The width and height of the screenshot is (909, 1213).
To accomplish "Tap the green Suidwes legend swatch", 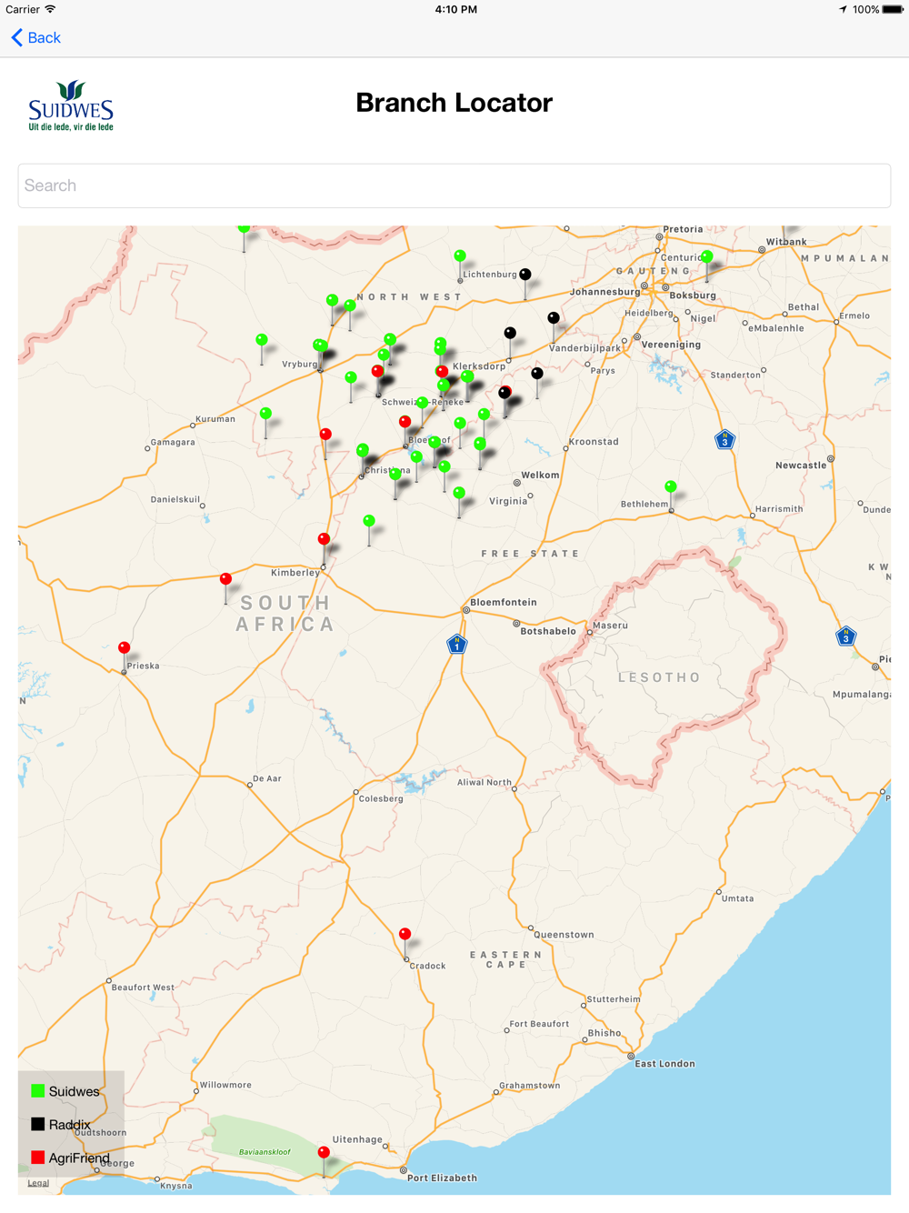I will 38,1091.
